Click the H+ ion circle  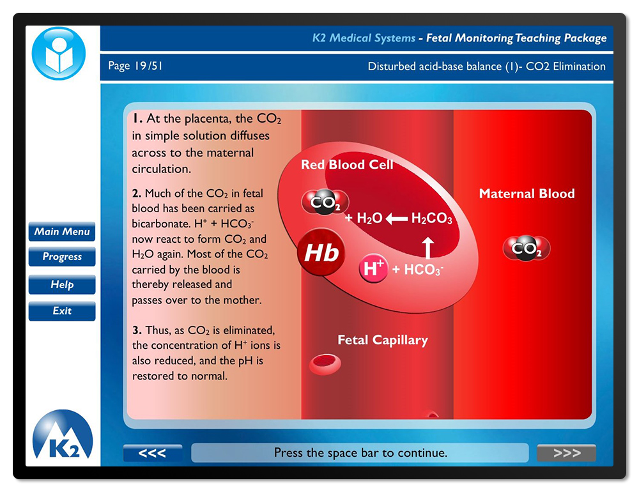[374, 269]
